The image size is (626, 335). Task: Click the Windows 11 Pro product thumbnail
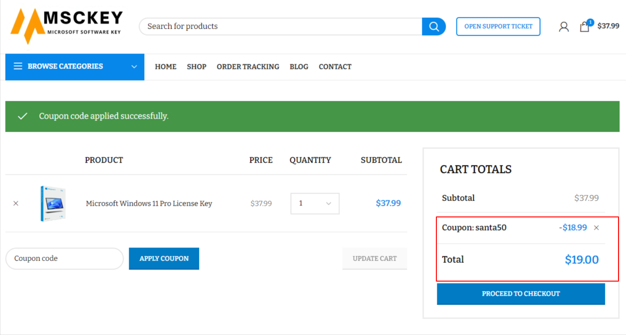[53, 203]
